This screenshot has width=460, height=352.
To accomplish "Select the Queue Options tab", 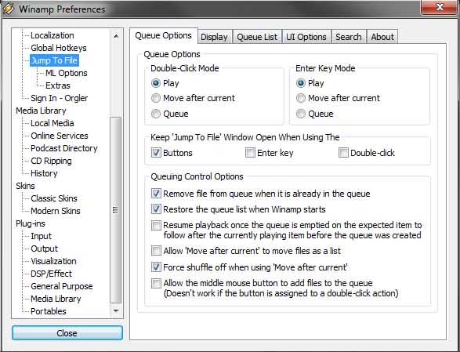I will click(x=164, y=36).
